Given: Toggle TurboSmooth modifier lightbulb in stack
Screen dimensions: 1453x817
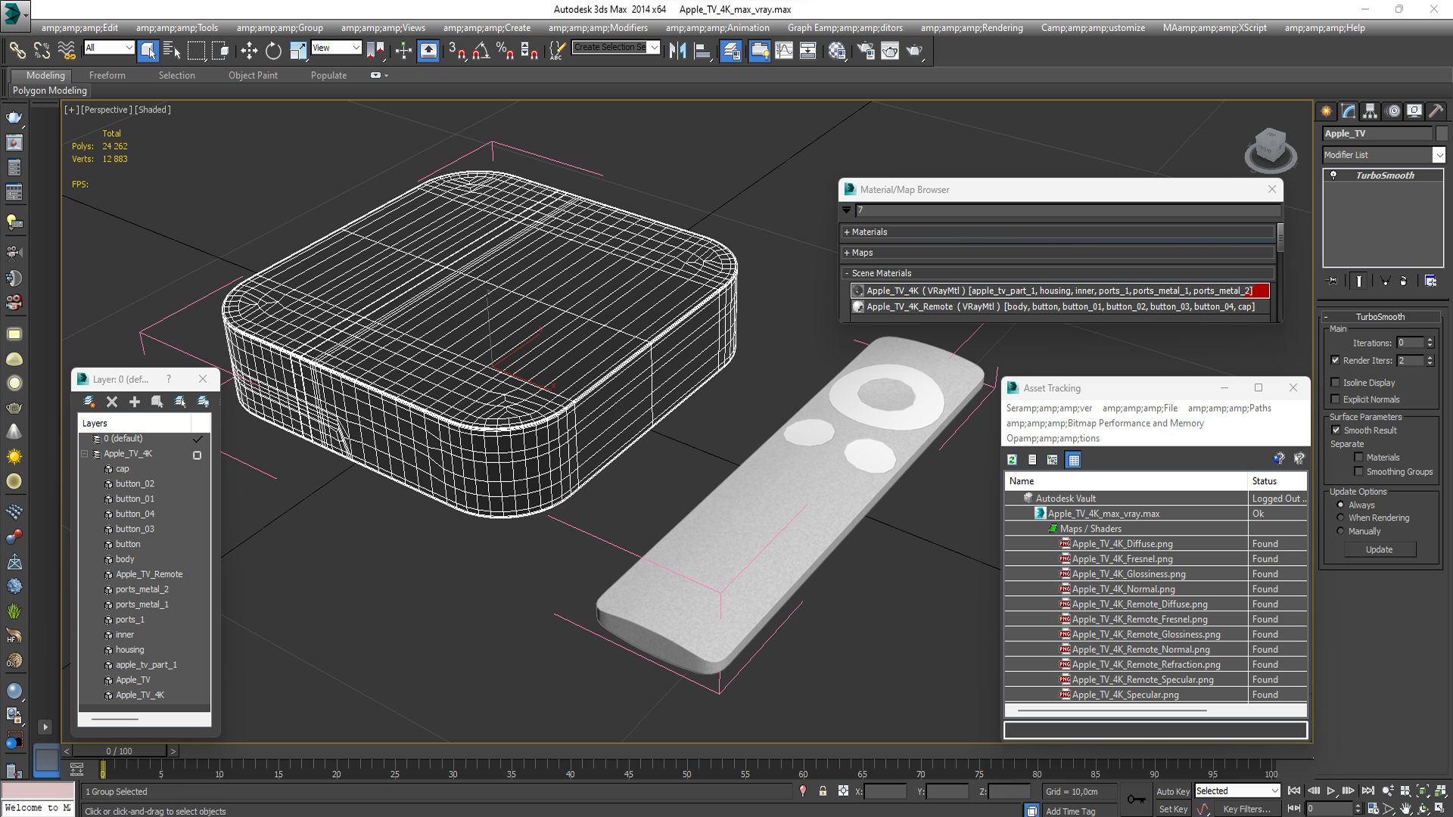Looking at the screenshot, I should click(1333, 176).
